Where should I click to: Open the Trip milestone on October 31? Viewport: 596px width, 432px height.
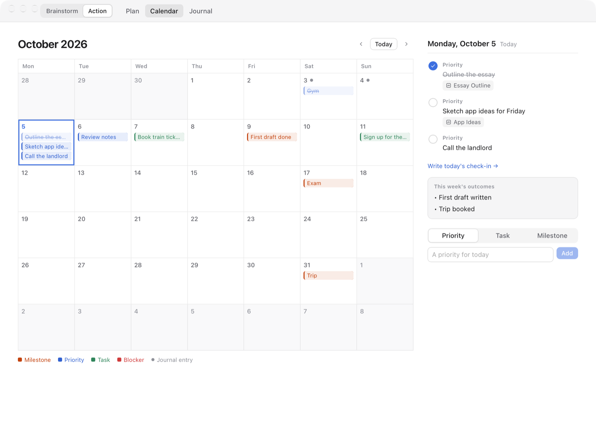[328, 275]
